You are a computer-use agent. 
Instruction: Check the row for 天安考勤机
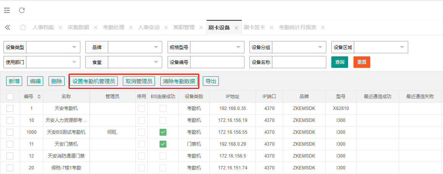(x=10, y=108)
